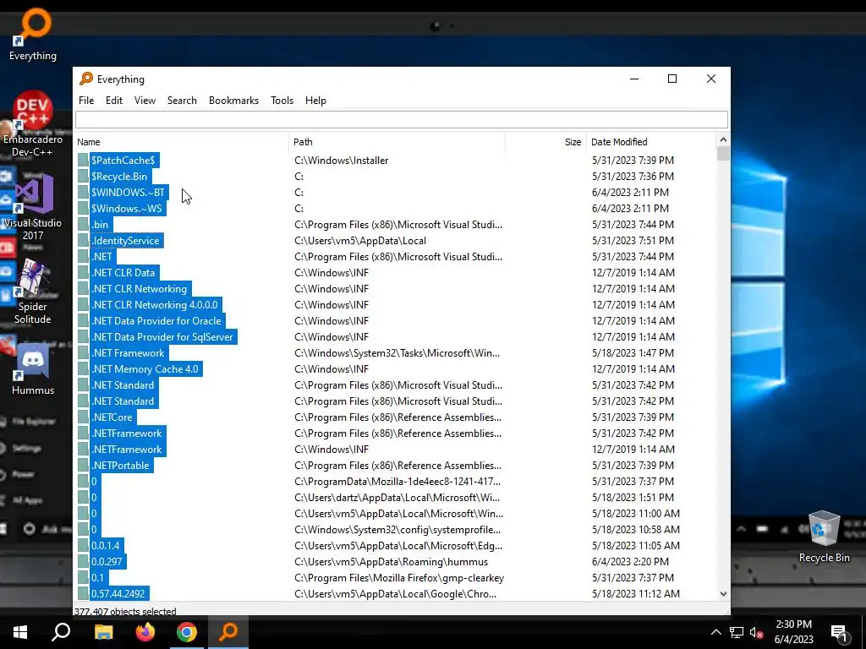Click the network status tray icon
This screenshot has width=866, height=649.
[737, 632]
